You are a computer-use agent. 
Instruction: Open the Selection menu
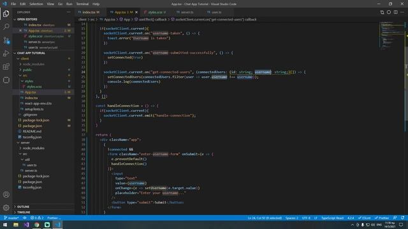click(36, 4)
